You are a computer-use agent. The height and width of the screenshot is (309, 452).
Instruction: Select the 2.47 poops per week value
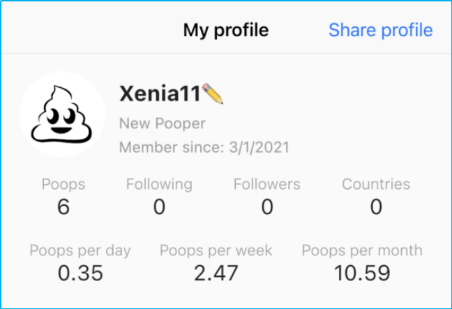pyautogui.click(x=216, y=273)
